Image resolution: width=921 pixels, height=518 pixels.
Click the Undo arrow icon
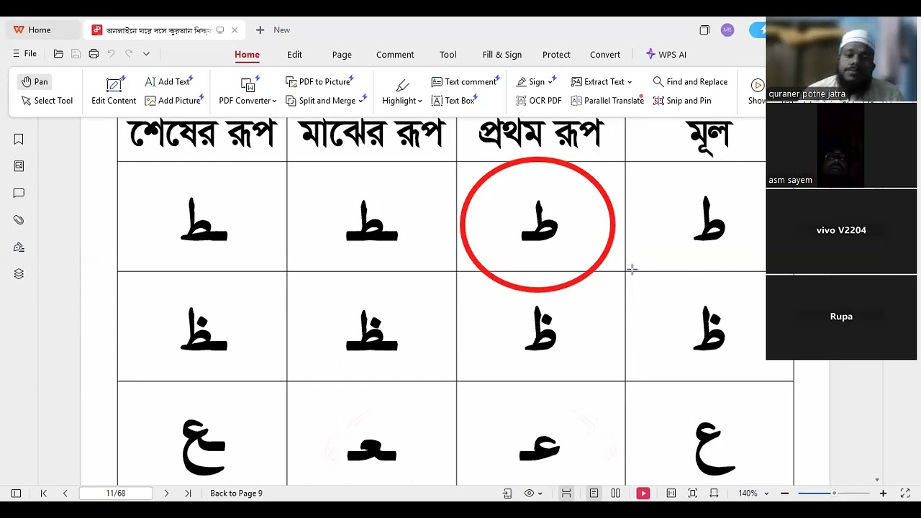pyautogui.click(x=111, y=54)
